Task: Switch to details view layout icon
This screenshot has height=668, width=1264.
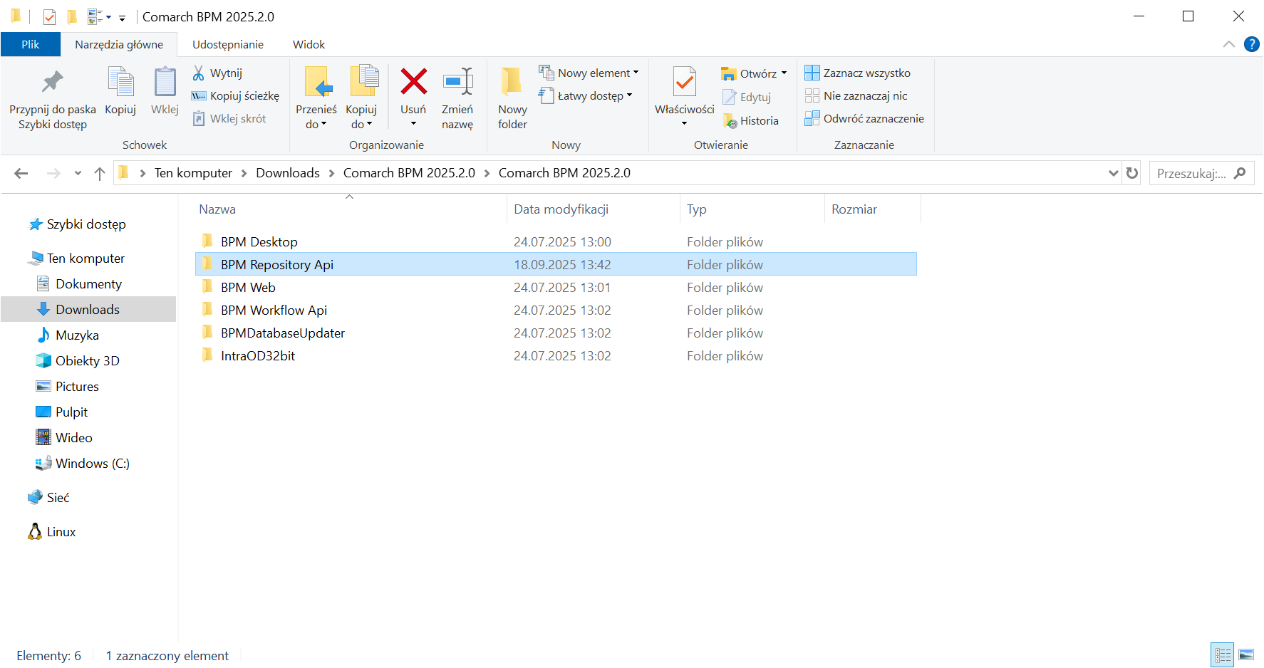Action: click(x=1223, y=654)
